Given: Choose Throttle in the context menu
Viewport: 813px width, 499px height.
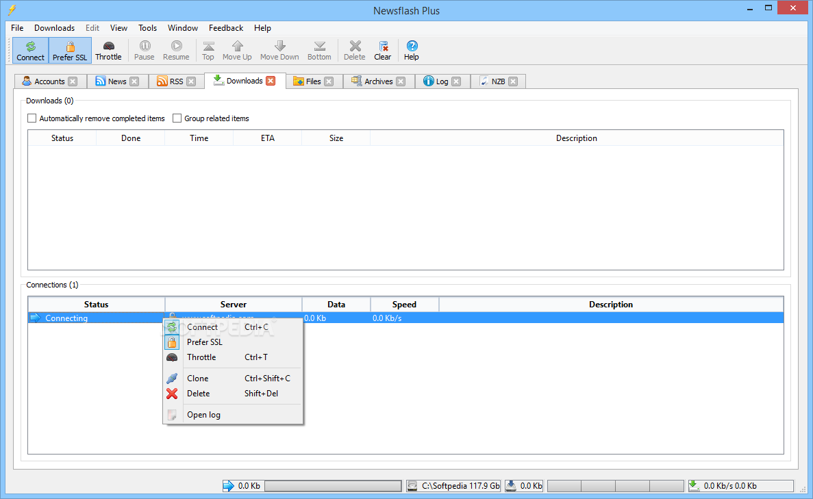Looking at the screenshot, I should point(233,357).
